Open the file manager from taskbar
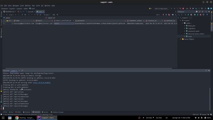Screen dimensions: 213x120 click(10, 118)
